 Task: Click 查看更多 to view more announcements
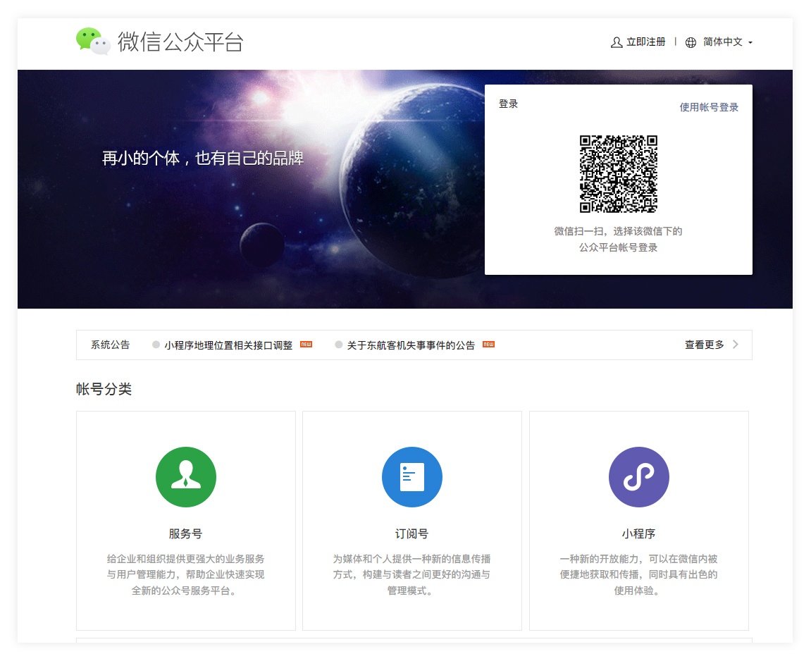(704, 345)
